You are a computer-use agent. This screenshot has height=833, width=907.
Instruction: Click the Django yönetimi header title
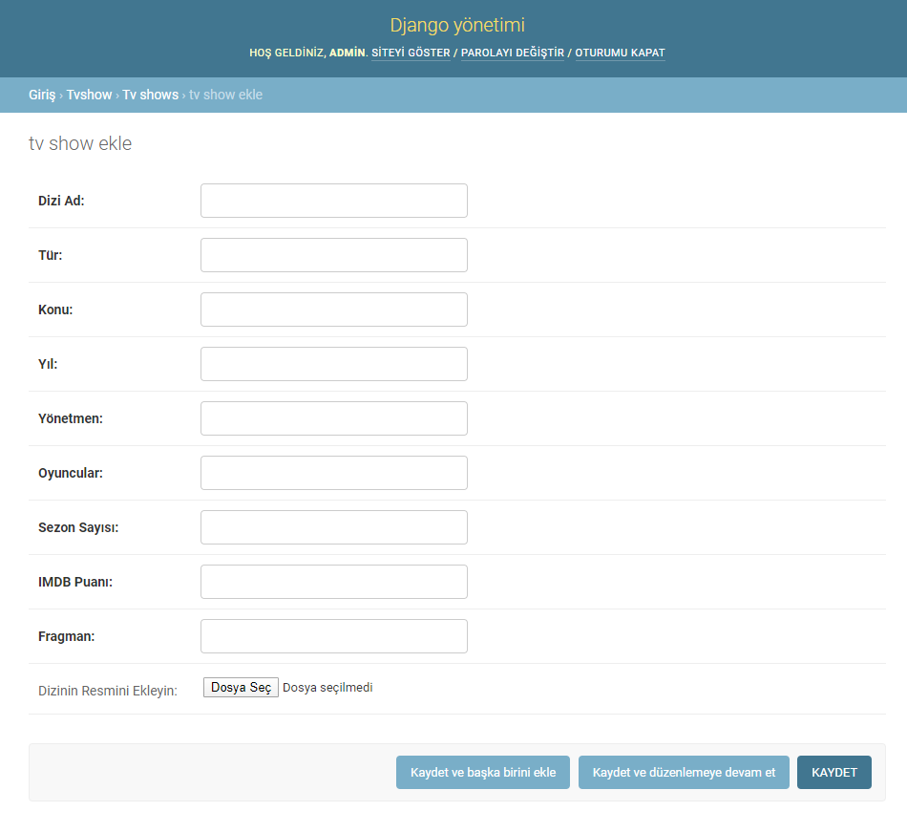456,25
